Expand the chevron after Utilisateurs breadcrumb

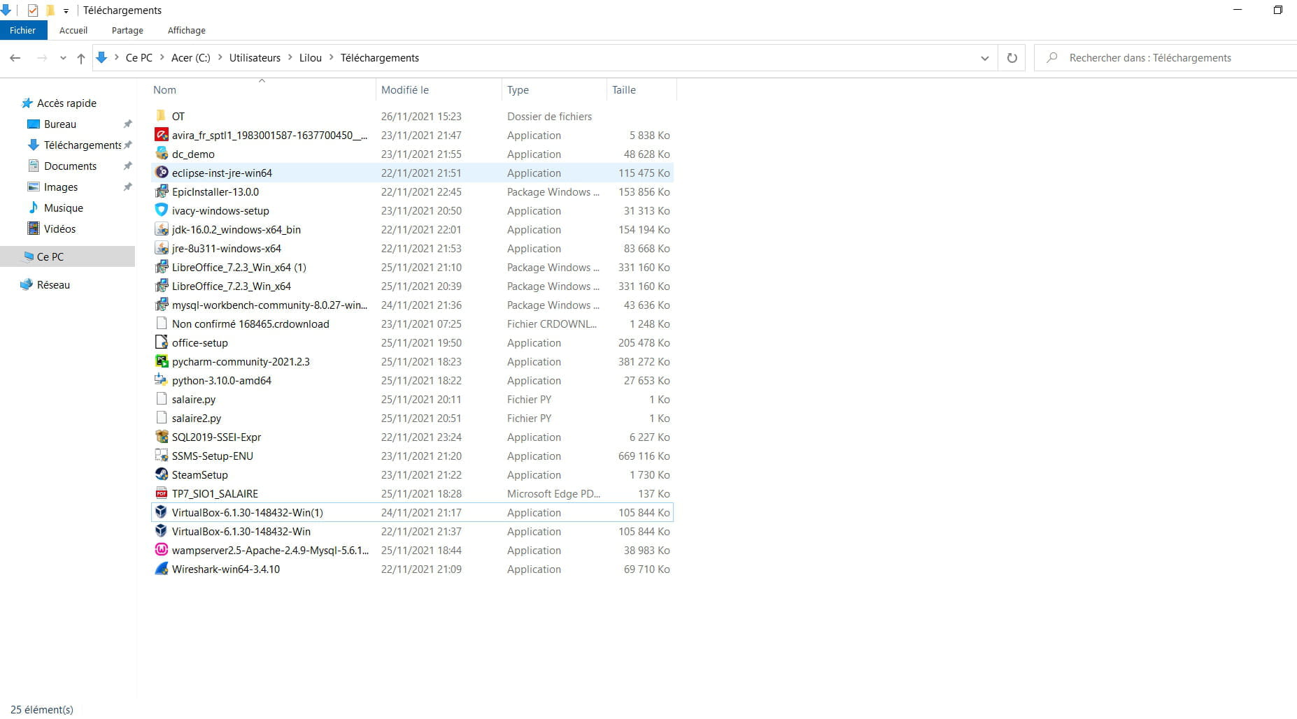coord(290,58)
